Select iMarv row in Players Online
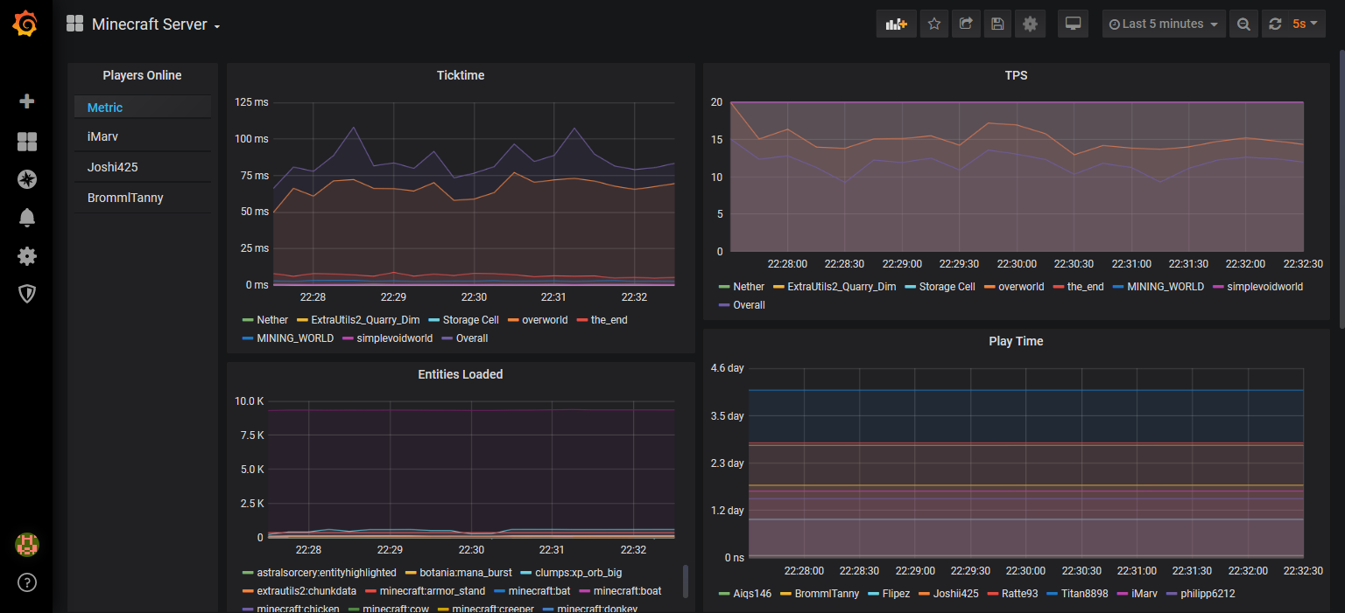This screenshot has width=1345, height=613. tap(143, 136)
